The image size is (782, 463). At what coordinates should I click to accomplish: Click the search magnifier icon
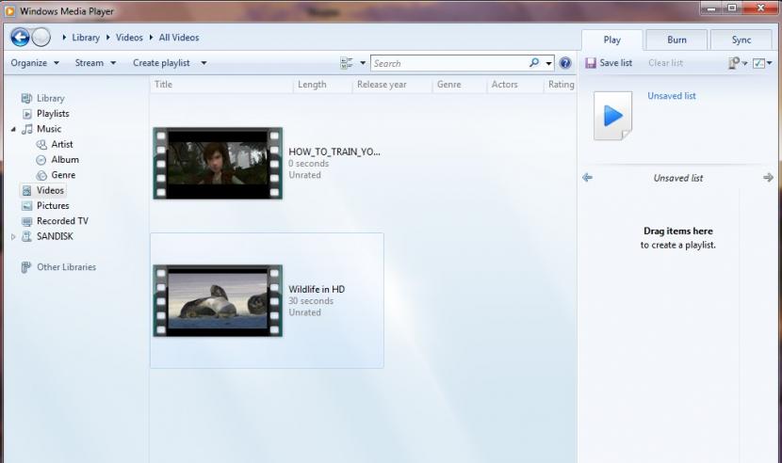click(x=536, y=63)
